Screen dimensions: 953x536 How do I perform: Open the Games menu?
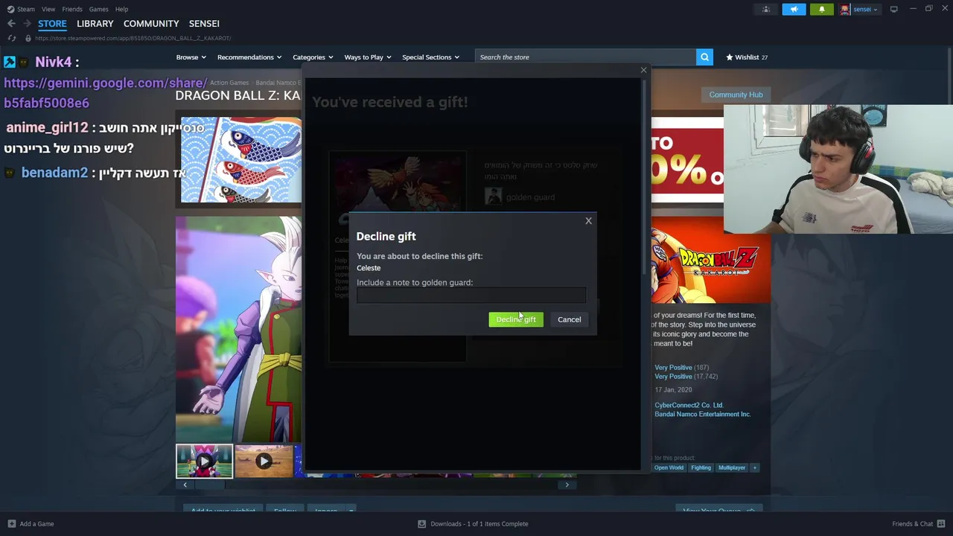point(98,9)
